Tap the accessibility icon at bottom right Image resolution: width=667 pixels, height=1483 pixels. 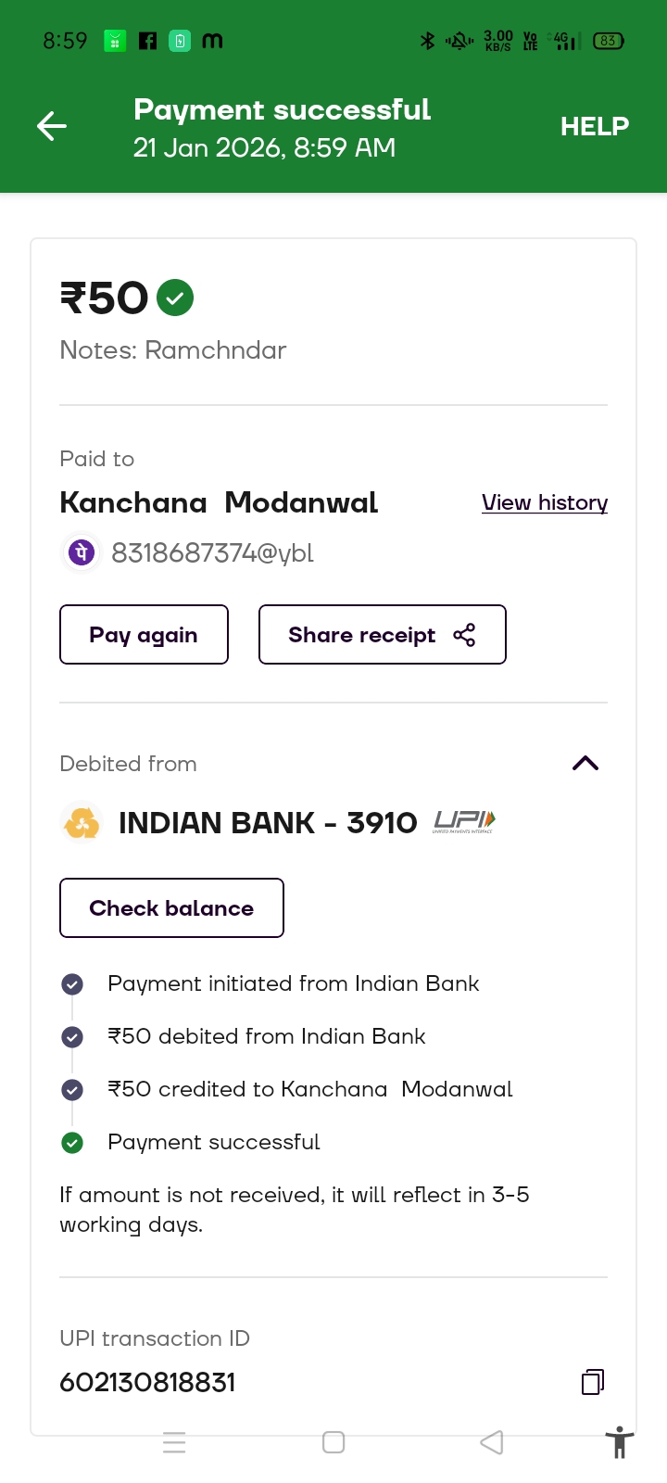coord(619,1443)
